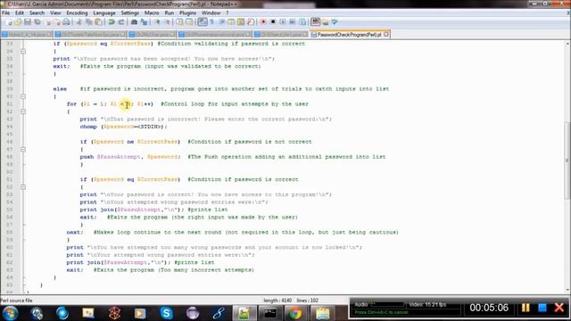571x321 pixels.
Task: Toggle synchronized horizontal scrolling
Action: coord(189,22)
